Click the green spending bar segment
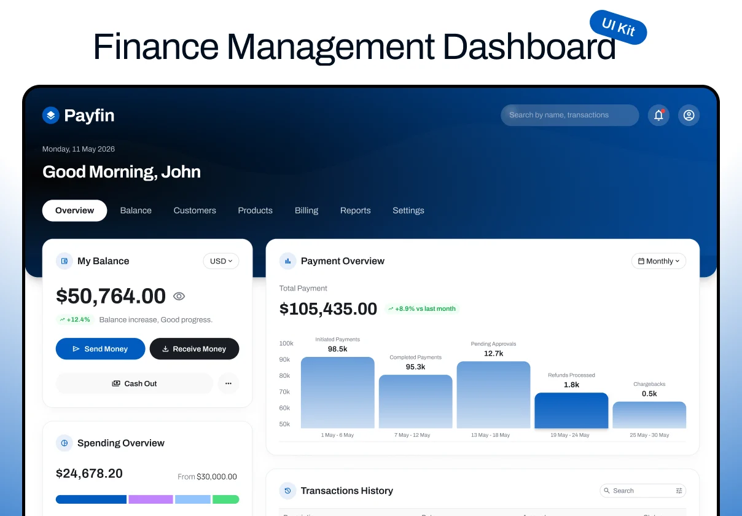Image resolution: width=742 pixels, height=516 pixels. click(x=226, y=499)
